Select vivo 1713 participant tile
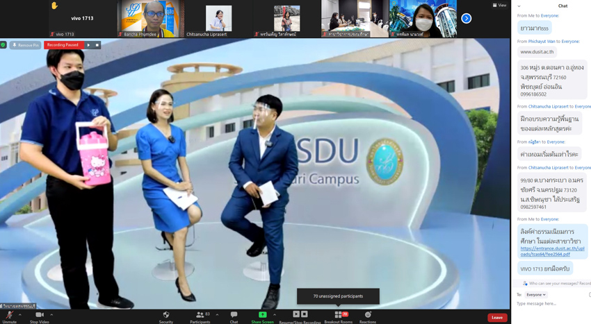Viewport: 591px width, 324px height. tap(82, 19)
